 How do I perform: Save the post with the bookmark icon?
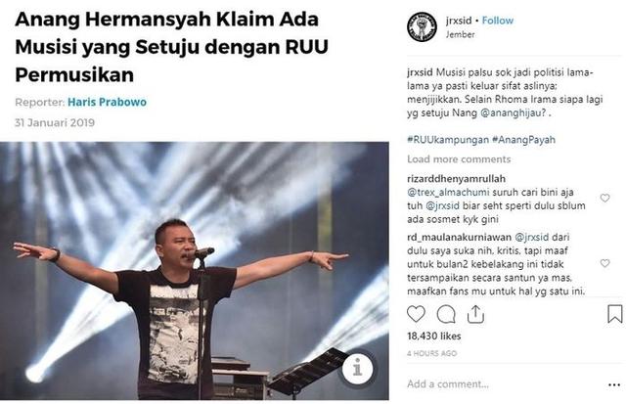[x=615, y=314]
